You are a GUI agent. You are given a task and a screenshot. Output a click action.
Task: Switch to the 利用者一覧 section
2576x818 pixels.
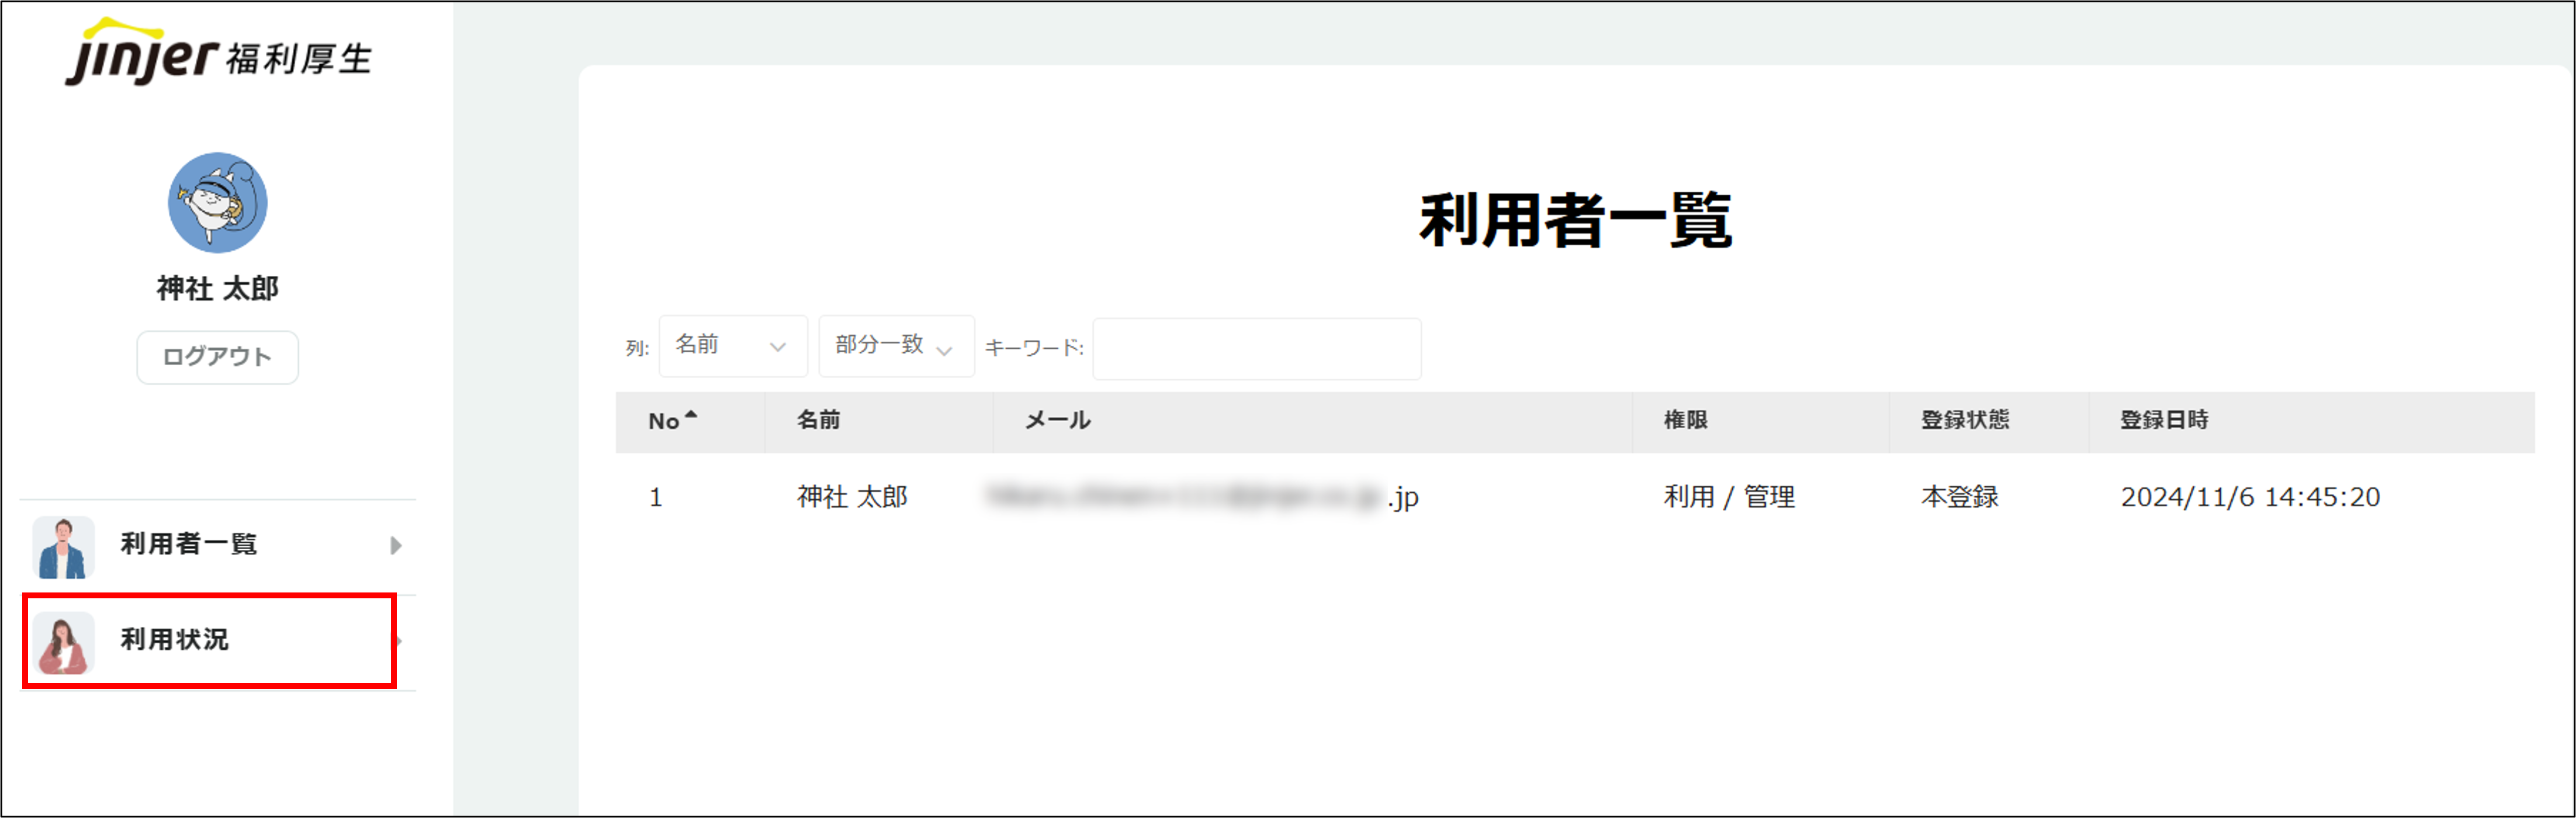pyautogui.click(x=188, y=546)
